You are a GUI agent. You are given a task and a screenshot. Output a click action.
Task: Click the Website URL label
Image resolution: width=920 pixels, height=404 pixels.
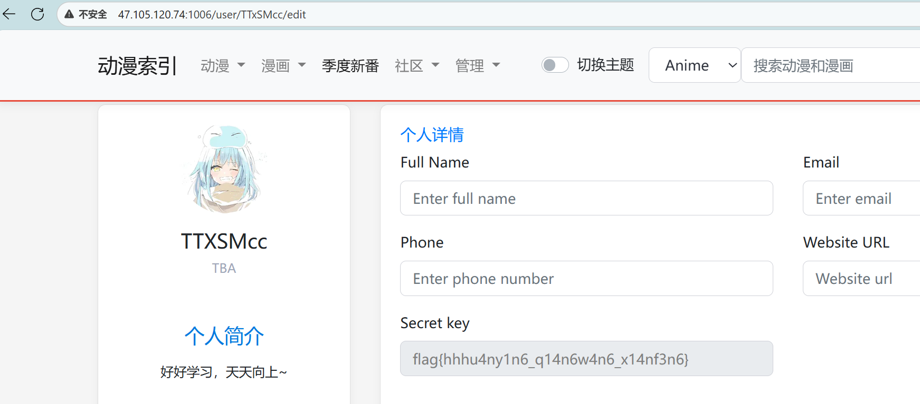pos(847,242)
